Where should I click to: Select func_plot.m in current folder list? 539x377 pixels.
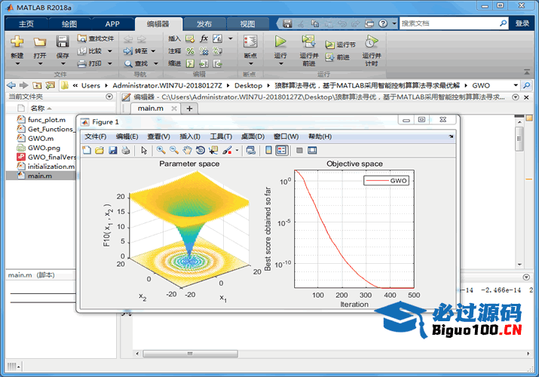click(x=47, y=120)
